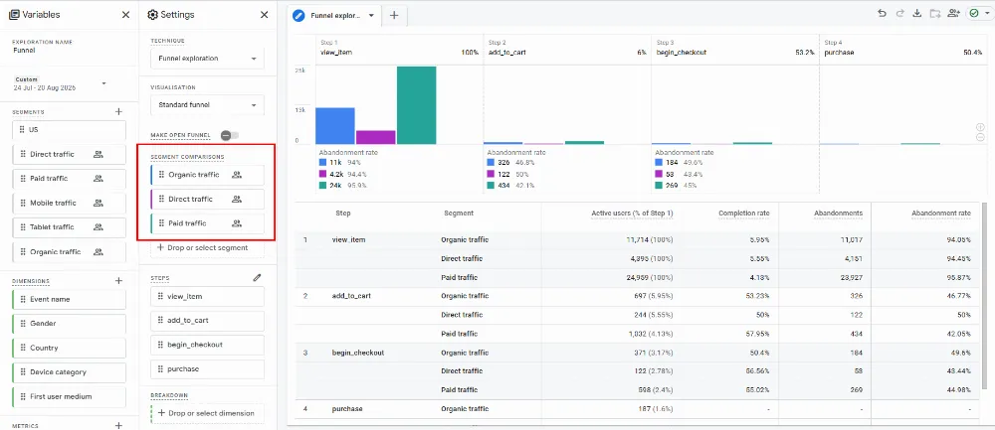The image size is (995, 430).
Task: Click people icon on Organic traffic comparison
Action: (236, 175)
